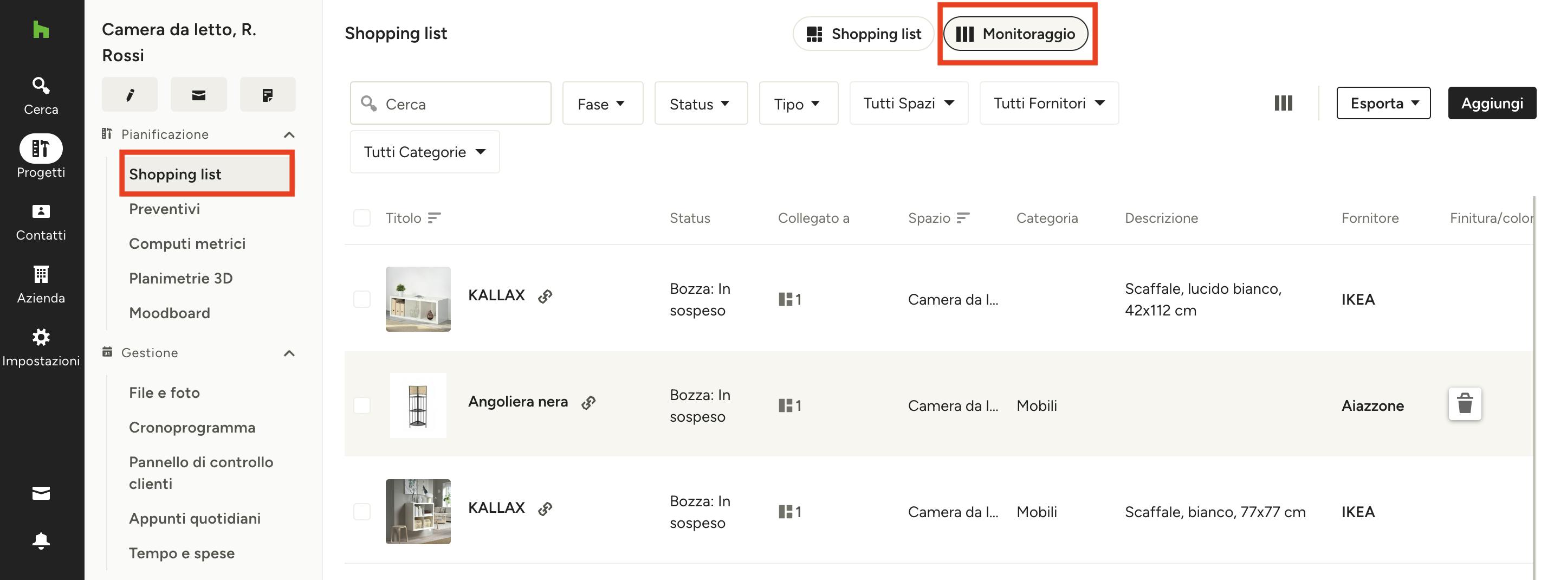
Task: Click IKEA supplier in first KALLAX row
Action: coord(1358,299)
